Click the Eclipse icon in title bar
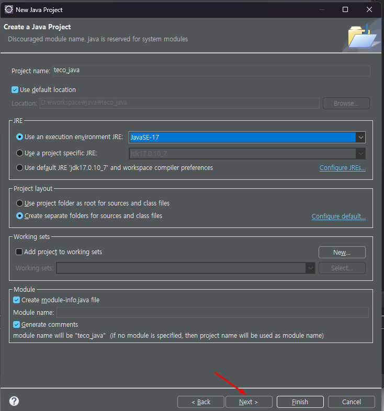 pos(9,9)
